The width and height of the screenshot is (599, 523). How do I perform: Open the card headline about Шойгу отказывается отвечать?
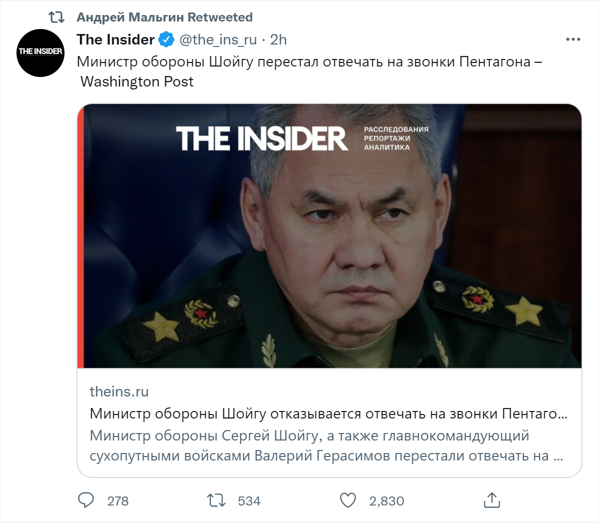pyautogui.click(x=328, y=414)
